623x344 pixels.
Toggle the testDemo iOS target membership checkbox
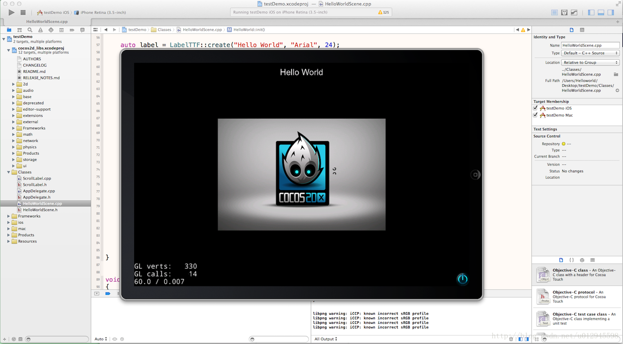tap(535, 108)
